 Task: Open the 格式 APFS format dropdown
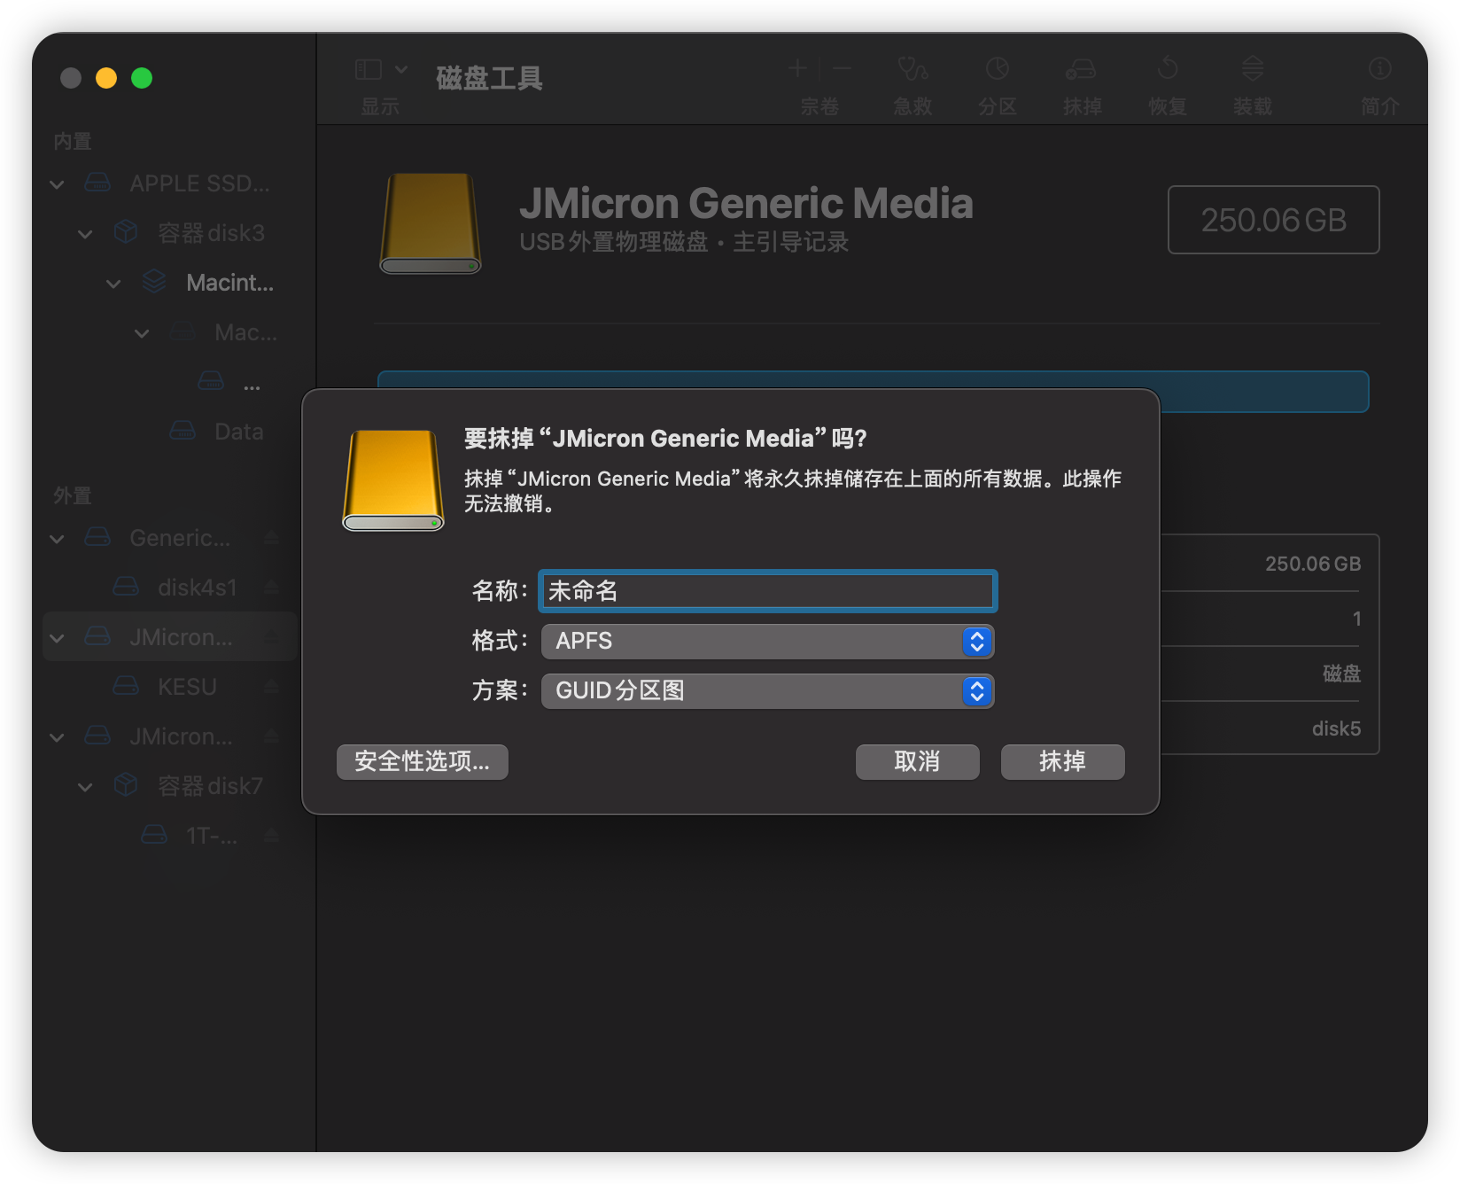767,641
